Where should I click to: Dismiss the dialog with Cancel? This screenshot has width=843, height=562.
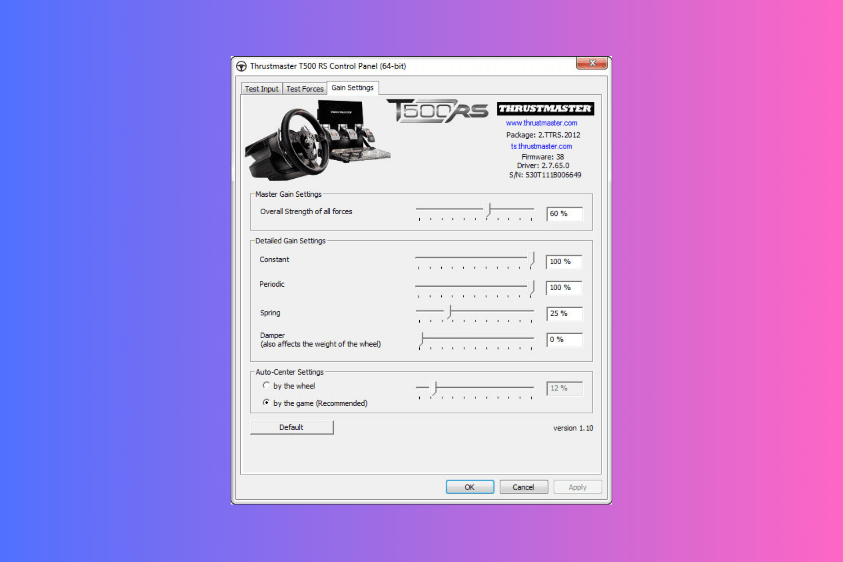(523, 486)
